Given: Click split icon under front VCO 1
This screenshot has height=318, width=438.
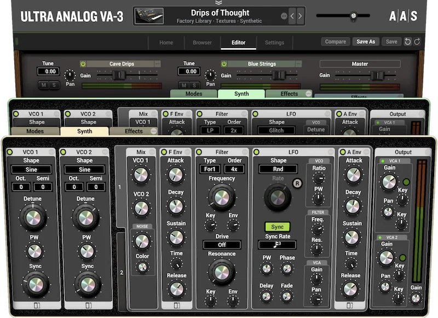Looking at the screenshot, I should pyautogui.click(x=37, y=305).
